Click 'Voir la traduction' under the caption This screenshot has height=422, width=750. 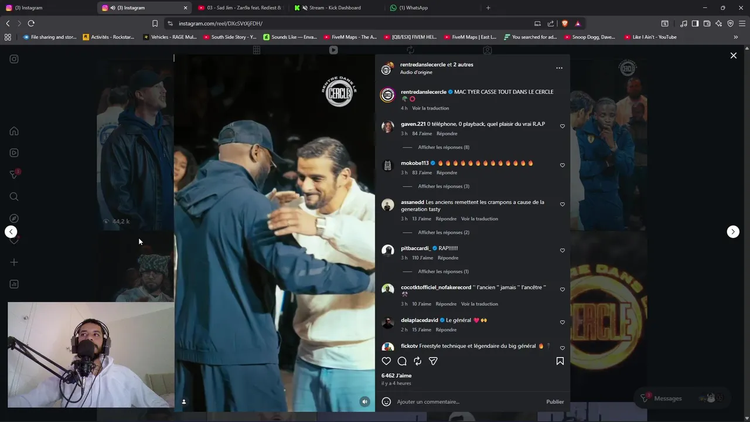click(430, 108)
